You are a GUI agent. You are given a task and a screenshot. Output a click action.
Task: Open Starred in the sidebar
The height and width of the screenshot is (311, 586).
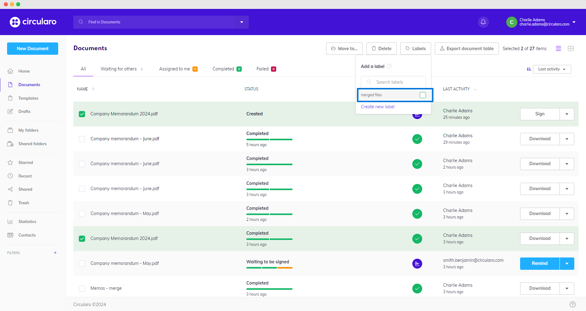point(26,162)
